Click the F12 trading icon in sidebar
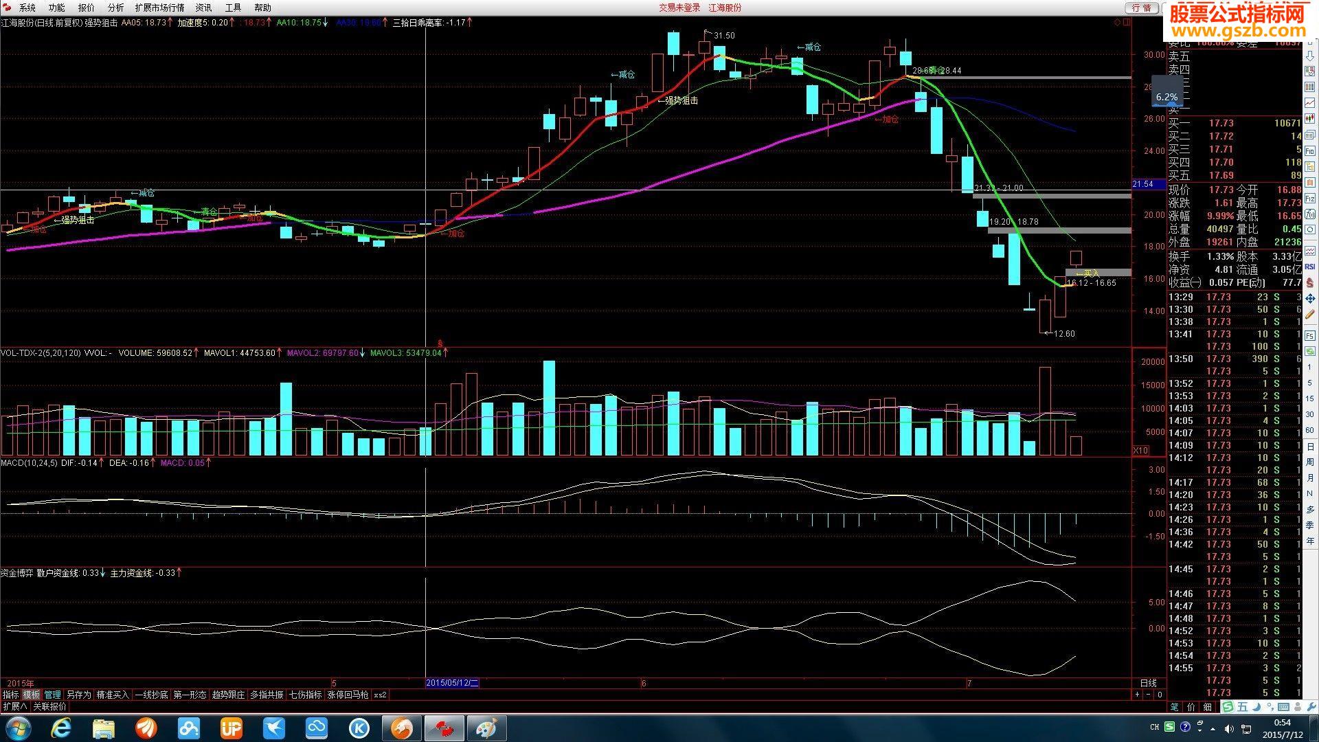This screenshot has height=742, width=1319. click(1310, 198)
